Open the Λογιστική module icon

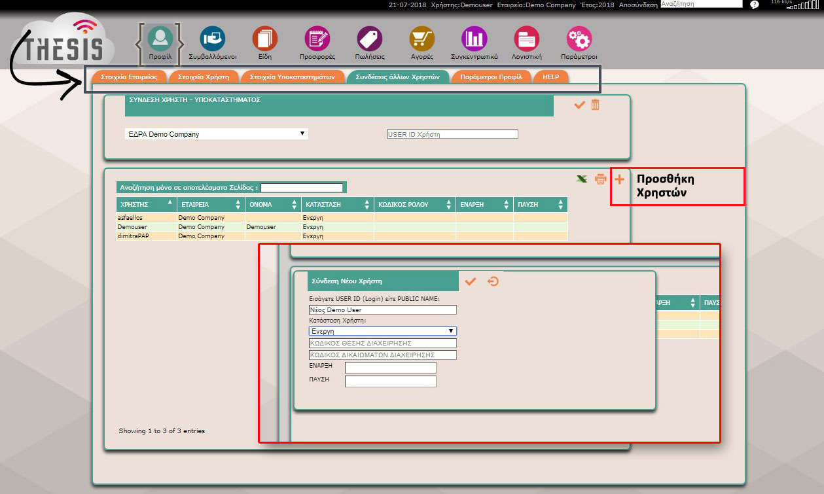point(526,39)
